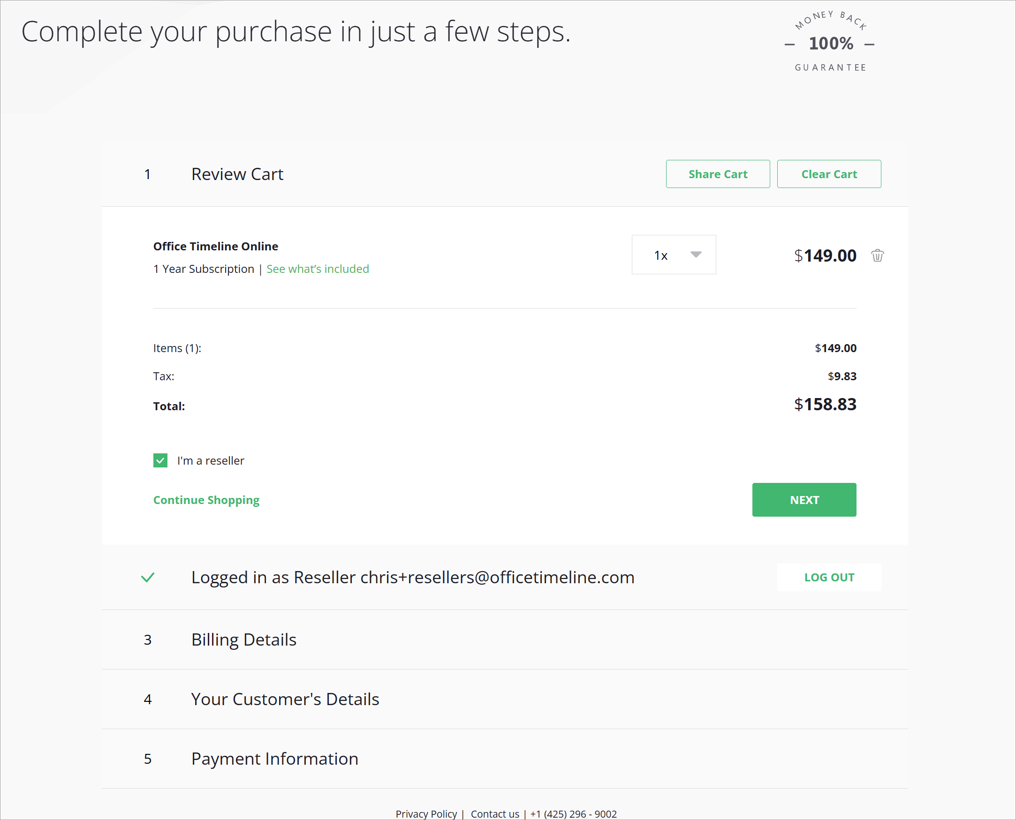Screen dimensions: 1016x820
Task: Select the Review Cart step header
Action: click(237, 174)
